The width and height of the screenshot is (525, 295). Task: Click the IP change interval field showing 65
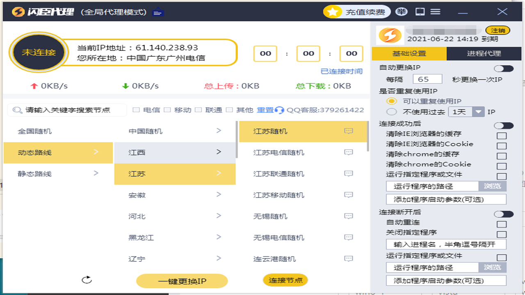427,79
